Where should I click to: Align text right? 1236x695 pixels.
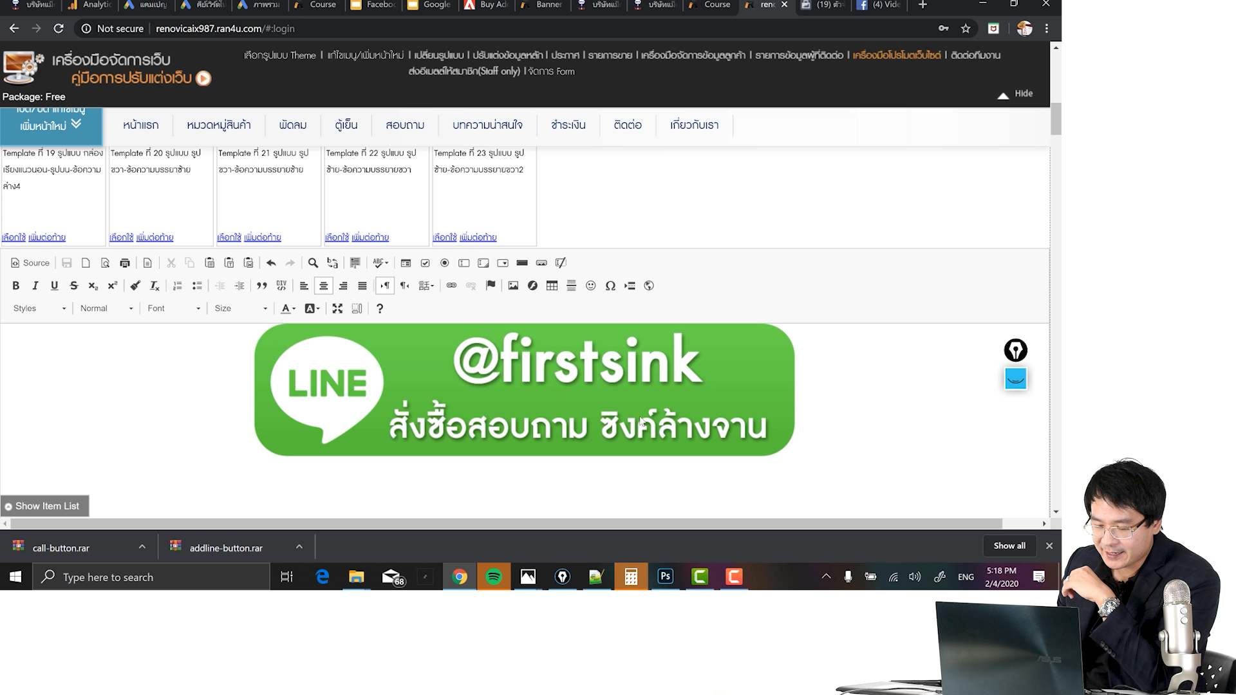tap(343, 286)
